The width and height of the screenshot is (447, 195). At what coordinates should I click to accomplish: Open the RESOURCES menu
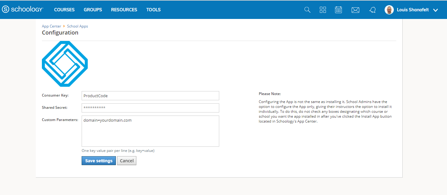click(x=124, y=10)
